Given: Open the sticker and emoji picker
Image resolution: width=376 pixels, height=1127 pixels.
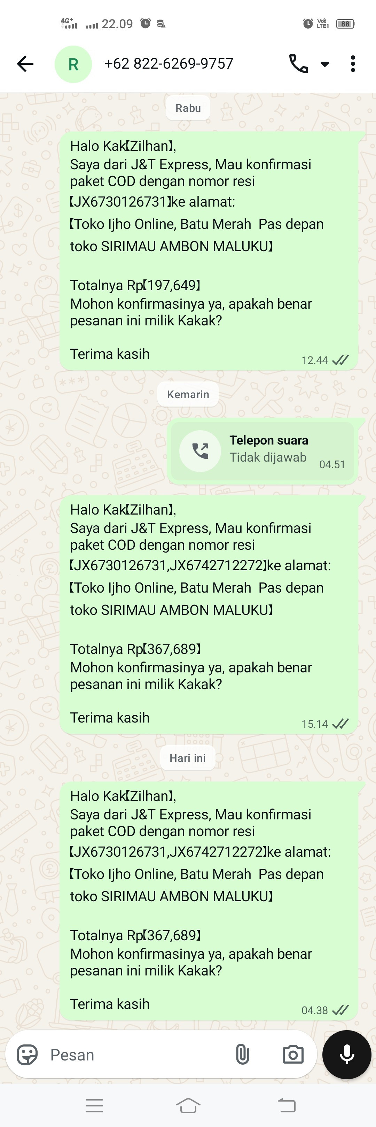Looking at the screenshot, I should coord(27,1055).
